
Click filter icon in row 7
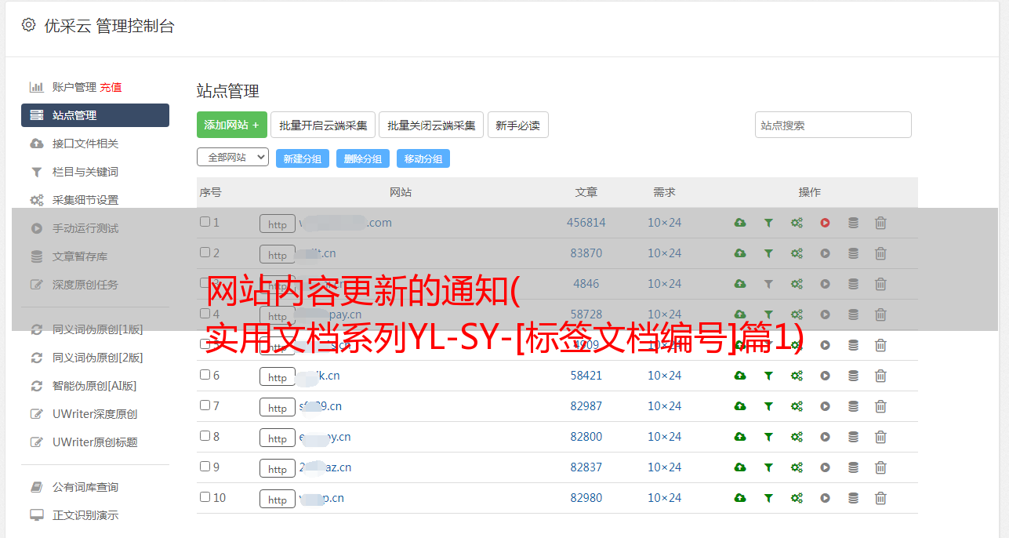coord(768,406)
